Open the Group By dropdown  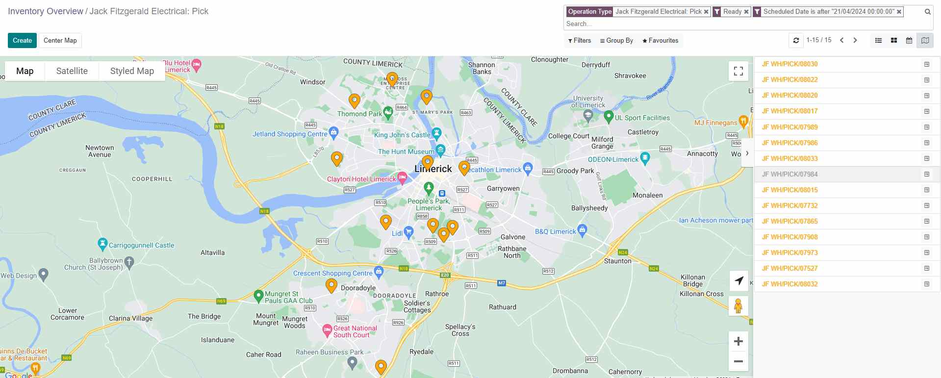pyautogui.click(x=617, y=41)
